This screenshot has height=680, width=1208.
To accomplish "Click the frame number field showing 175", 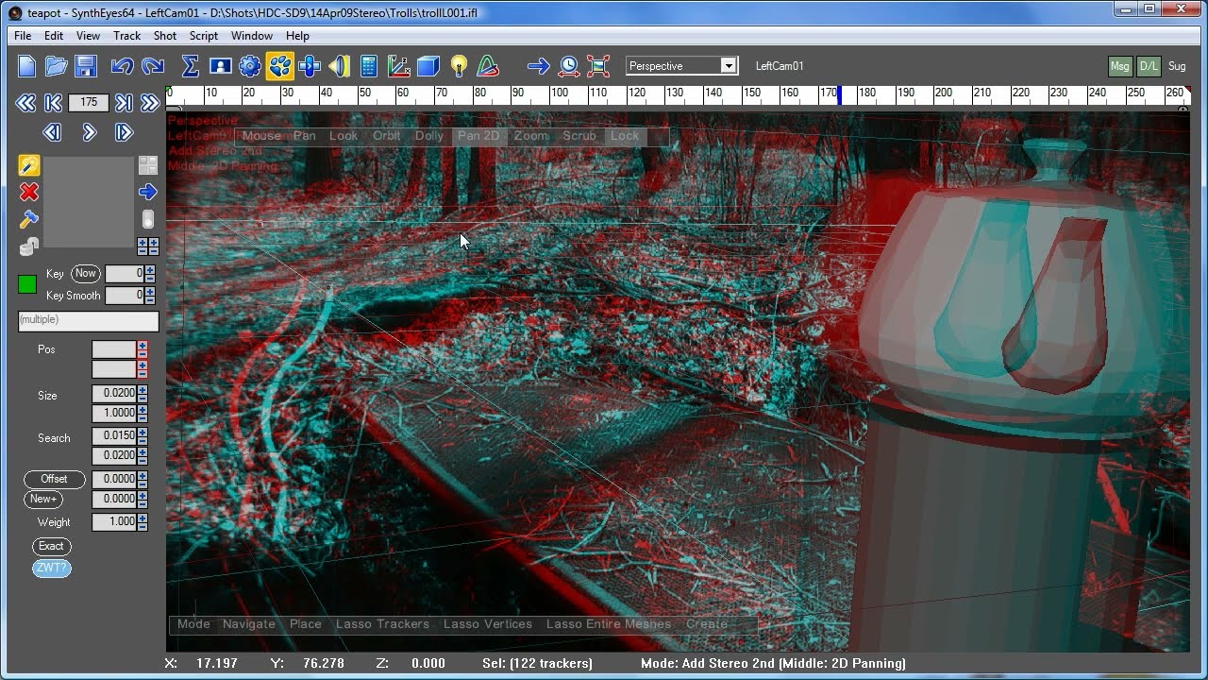I will pyautogui.click(x=89, y=103).
